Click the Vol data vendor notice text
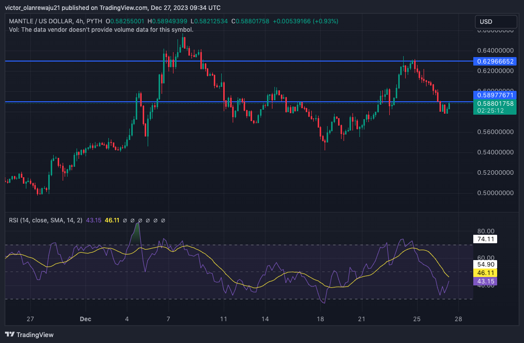Screen dimensions: 524x343 tap(101, 30)
